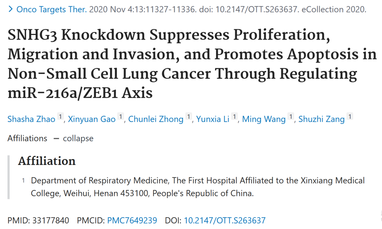382x229 pixels.
Task: Open the Onco Targets Ther. journal link
Action: click(x=51, y=10)
